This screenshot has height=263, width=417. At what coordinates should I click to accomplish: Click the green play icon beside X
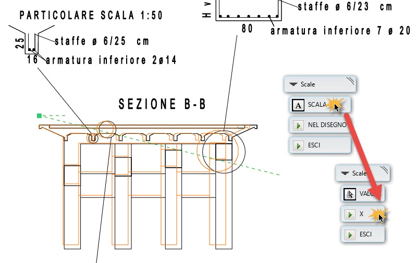[x=350, y=215]
